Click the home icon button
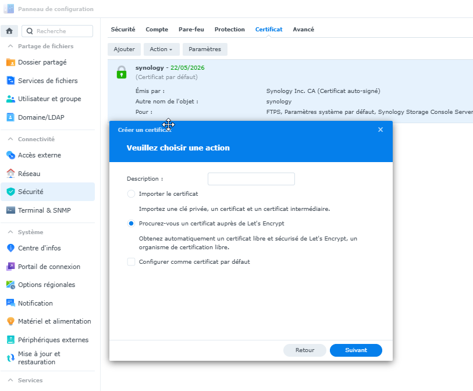This screenshot has height=391, width=473. (x=9, y=31)
